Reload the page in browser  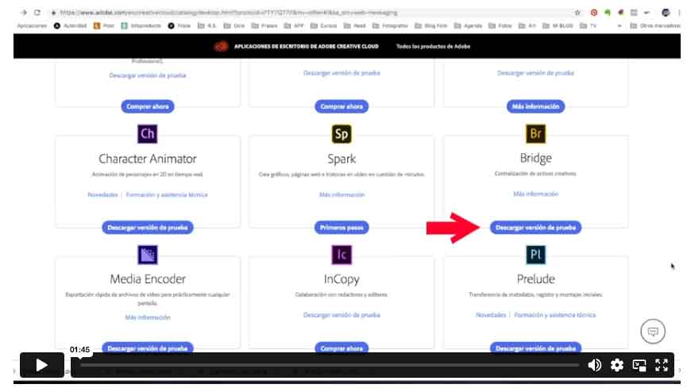point(37,13)
